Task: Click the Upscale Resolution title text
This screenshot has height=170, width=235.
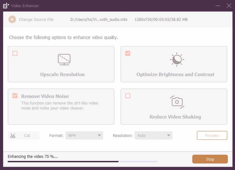Action: tap(62, 74)
